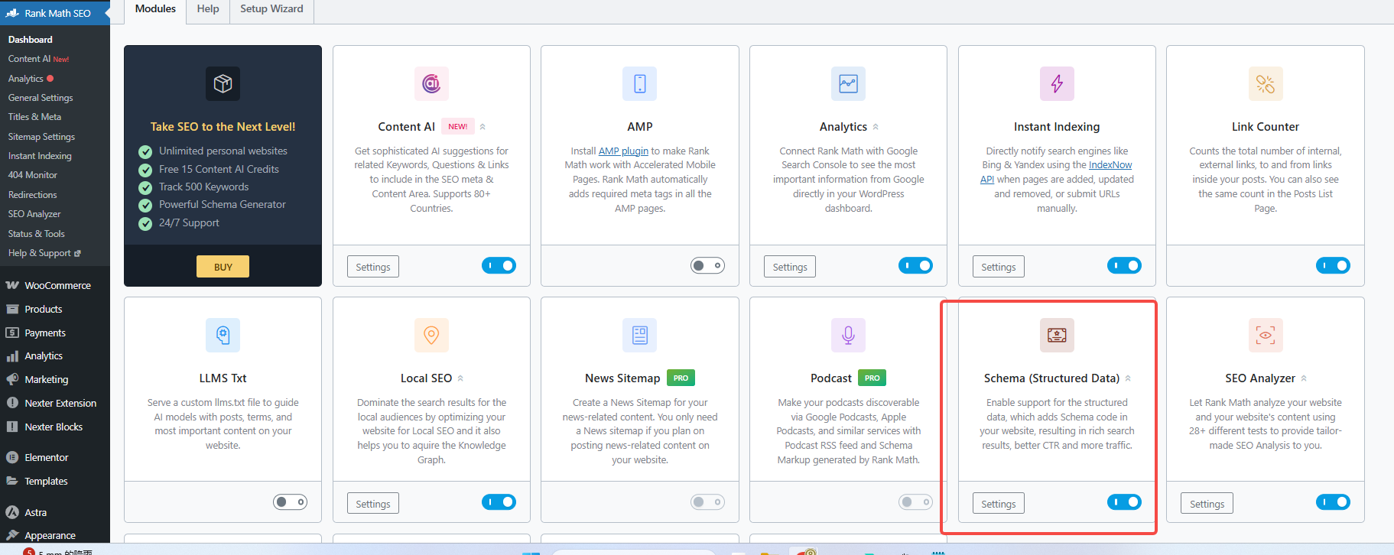
Task: Click the pro chevron icon beside Schema (Structured Data) title
Action: tap(1128, 378)
